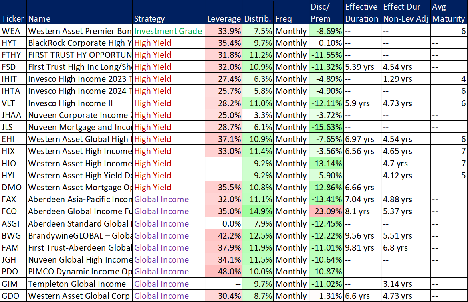Click the ASGI ticker cell
The image size is (468, 302).
click(x=13, y=223)
